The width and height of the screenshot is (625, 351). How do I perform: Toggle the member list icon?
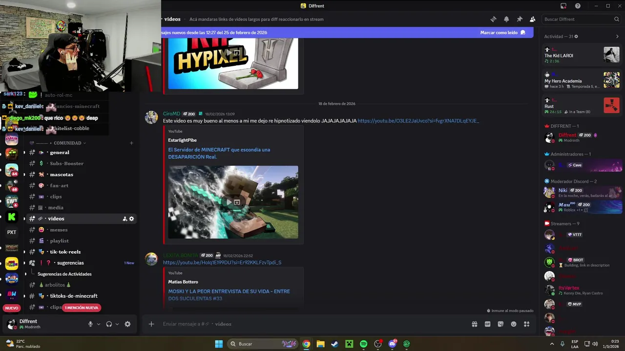pos(532,19)
